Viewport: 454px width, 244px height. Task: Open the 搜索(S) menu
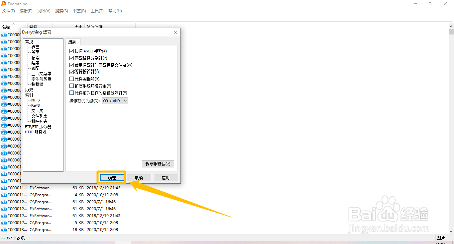61,11
